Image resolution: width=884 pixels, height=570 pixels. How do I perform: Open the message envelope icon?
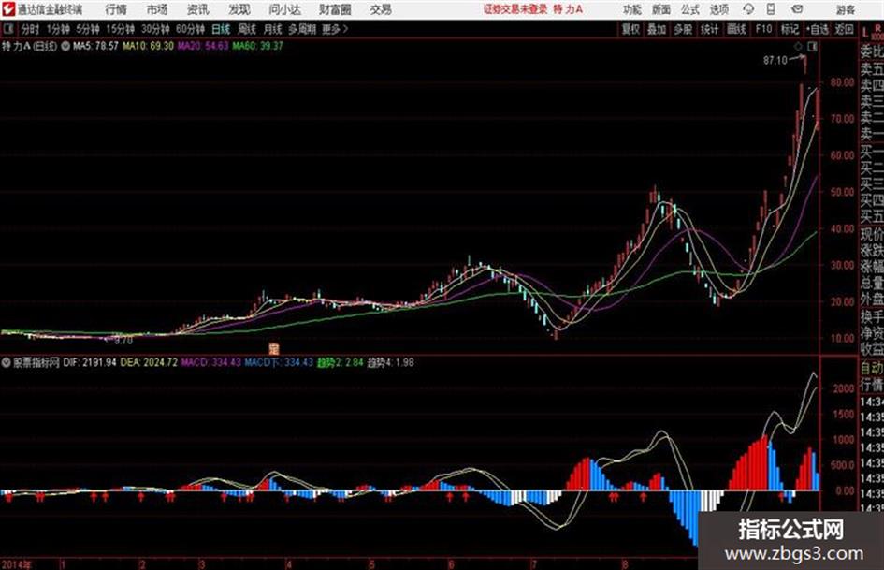(797, 9)
